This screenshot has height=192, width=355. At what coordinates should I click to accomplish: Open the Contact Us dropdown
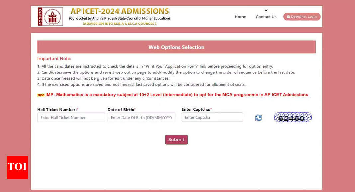click(266, 16)
